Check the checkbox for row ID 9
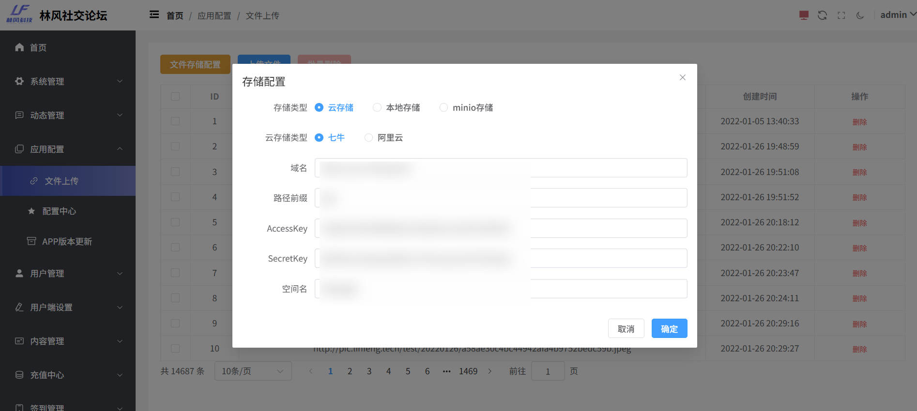The width and height of the screenshot is (917, 411). coord(175,323)
